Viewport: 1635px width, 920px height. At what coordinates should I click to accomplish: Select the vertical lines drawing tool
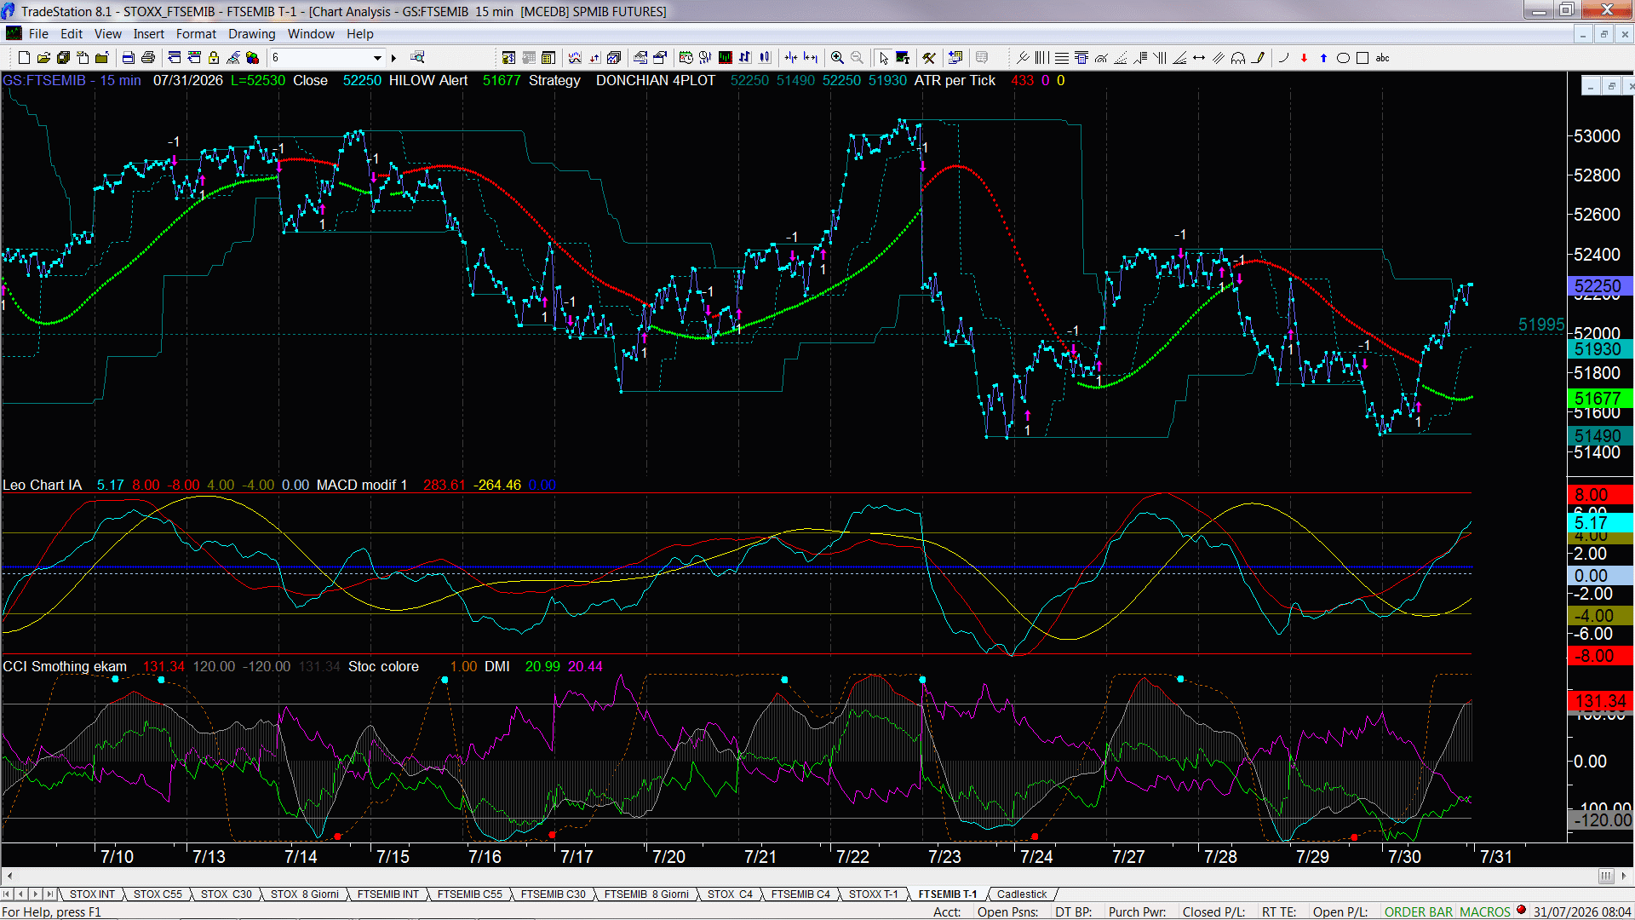click(x=1042, y=58)
